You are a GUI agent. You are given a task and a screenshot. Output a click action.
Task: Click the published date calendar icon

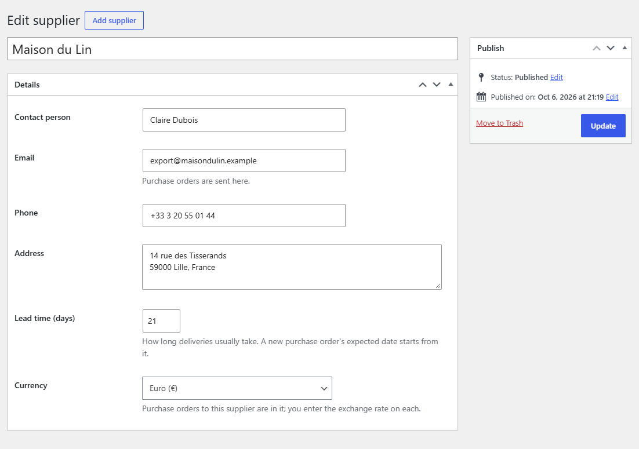[481, 97]
